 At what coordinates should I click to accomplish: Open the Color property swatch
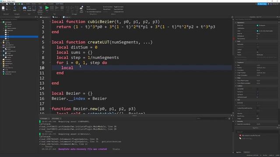coord(257,31)
